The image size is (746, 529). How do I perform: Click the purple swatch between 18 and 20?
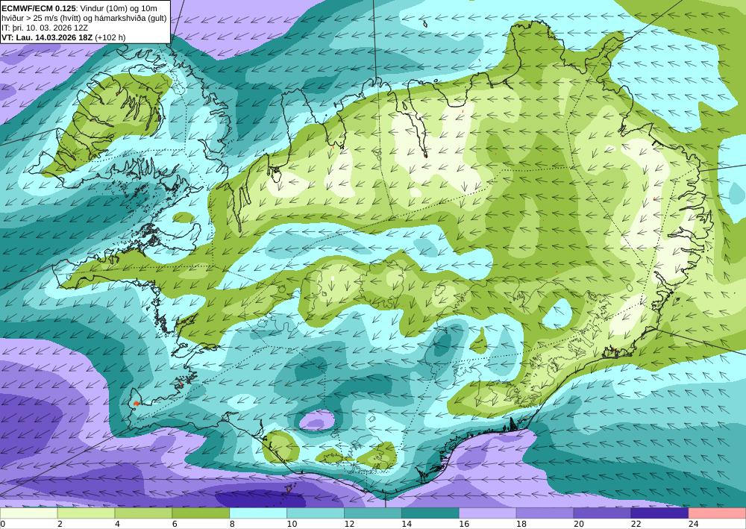pos(545,513)
